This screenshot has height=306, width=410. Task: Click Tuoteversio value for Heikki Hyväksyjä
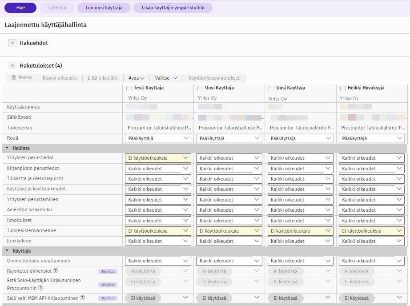point(373,128)
